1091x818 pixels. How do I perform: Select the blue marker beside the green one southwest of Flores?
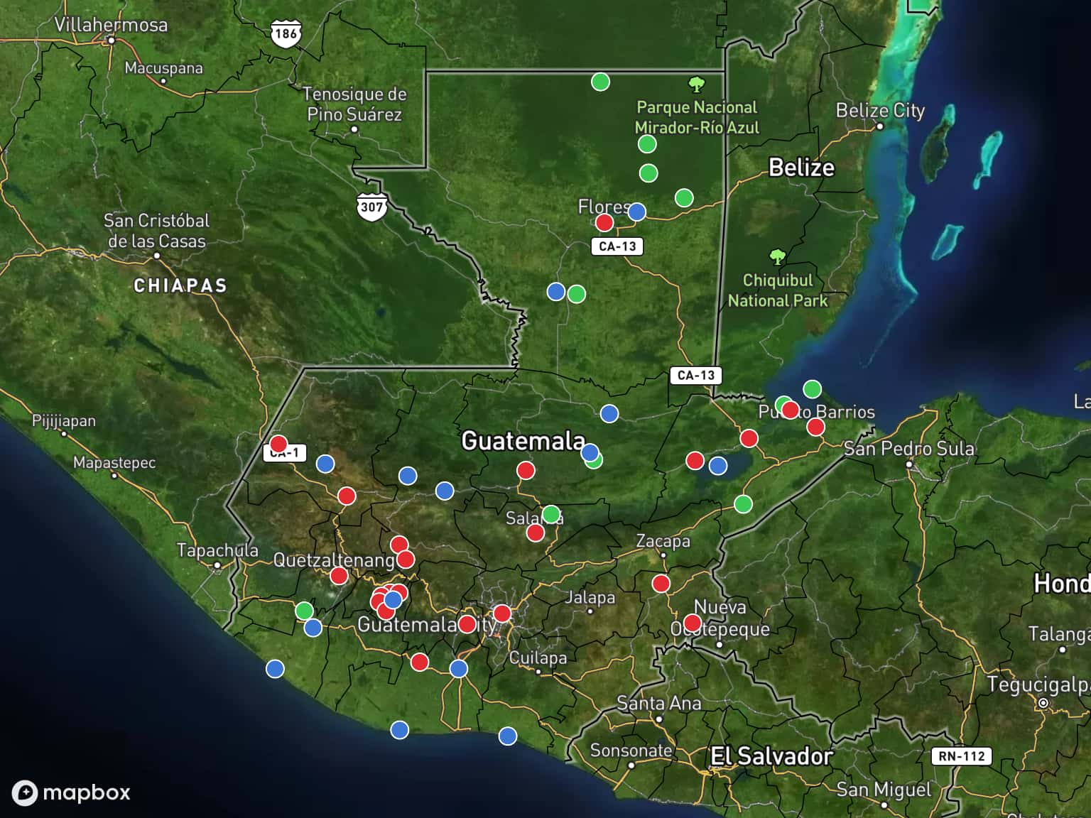pyautogui.click(x=556, y=291)
